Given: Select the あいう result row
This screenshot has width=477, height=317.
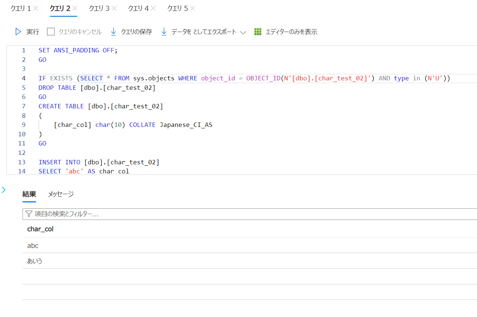Looking at the screenshot, I should point(250,261).
